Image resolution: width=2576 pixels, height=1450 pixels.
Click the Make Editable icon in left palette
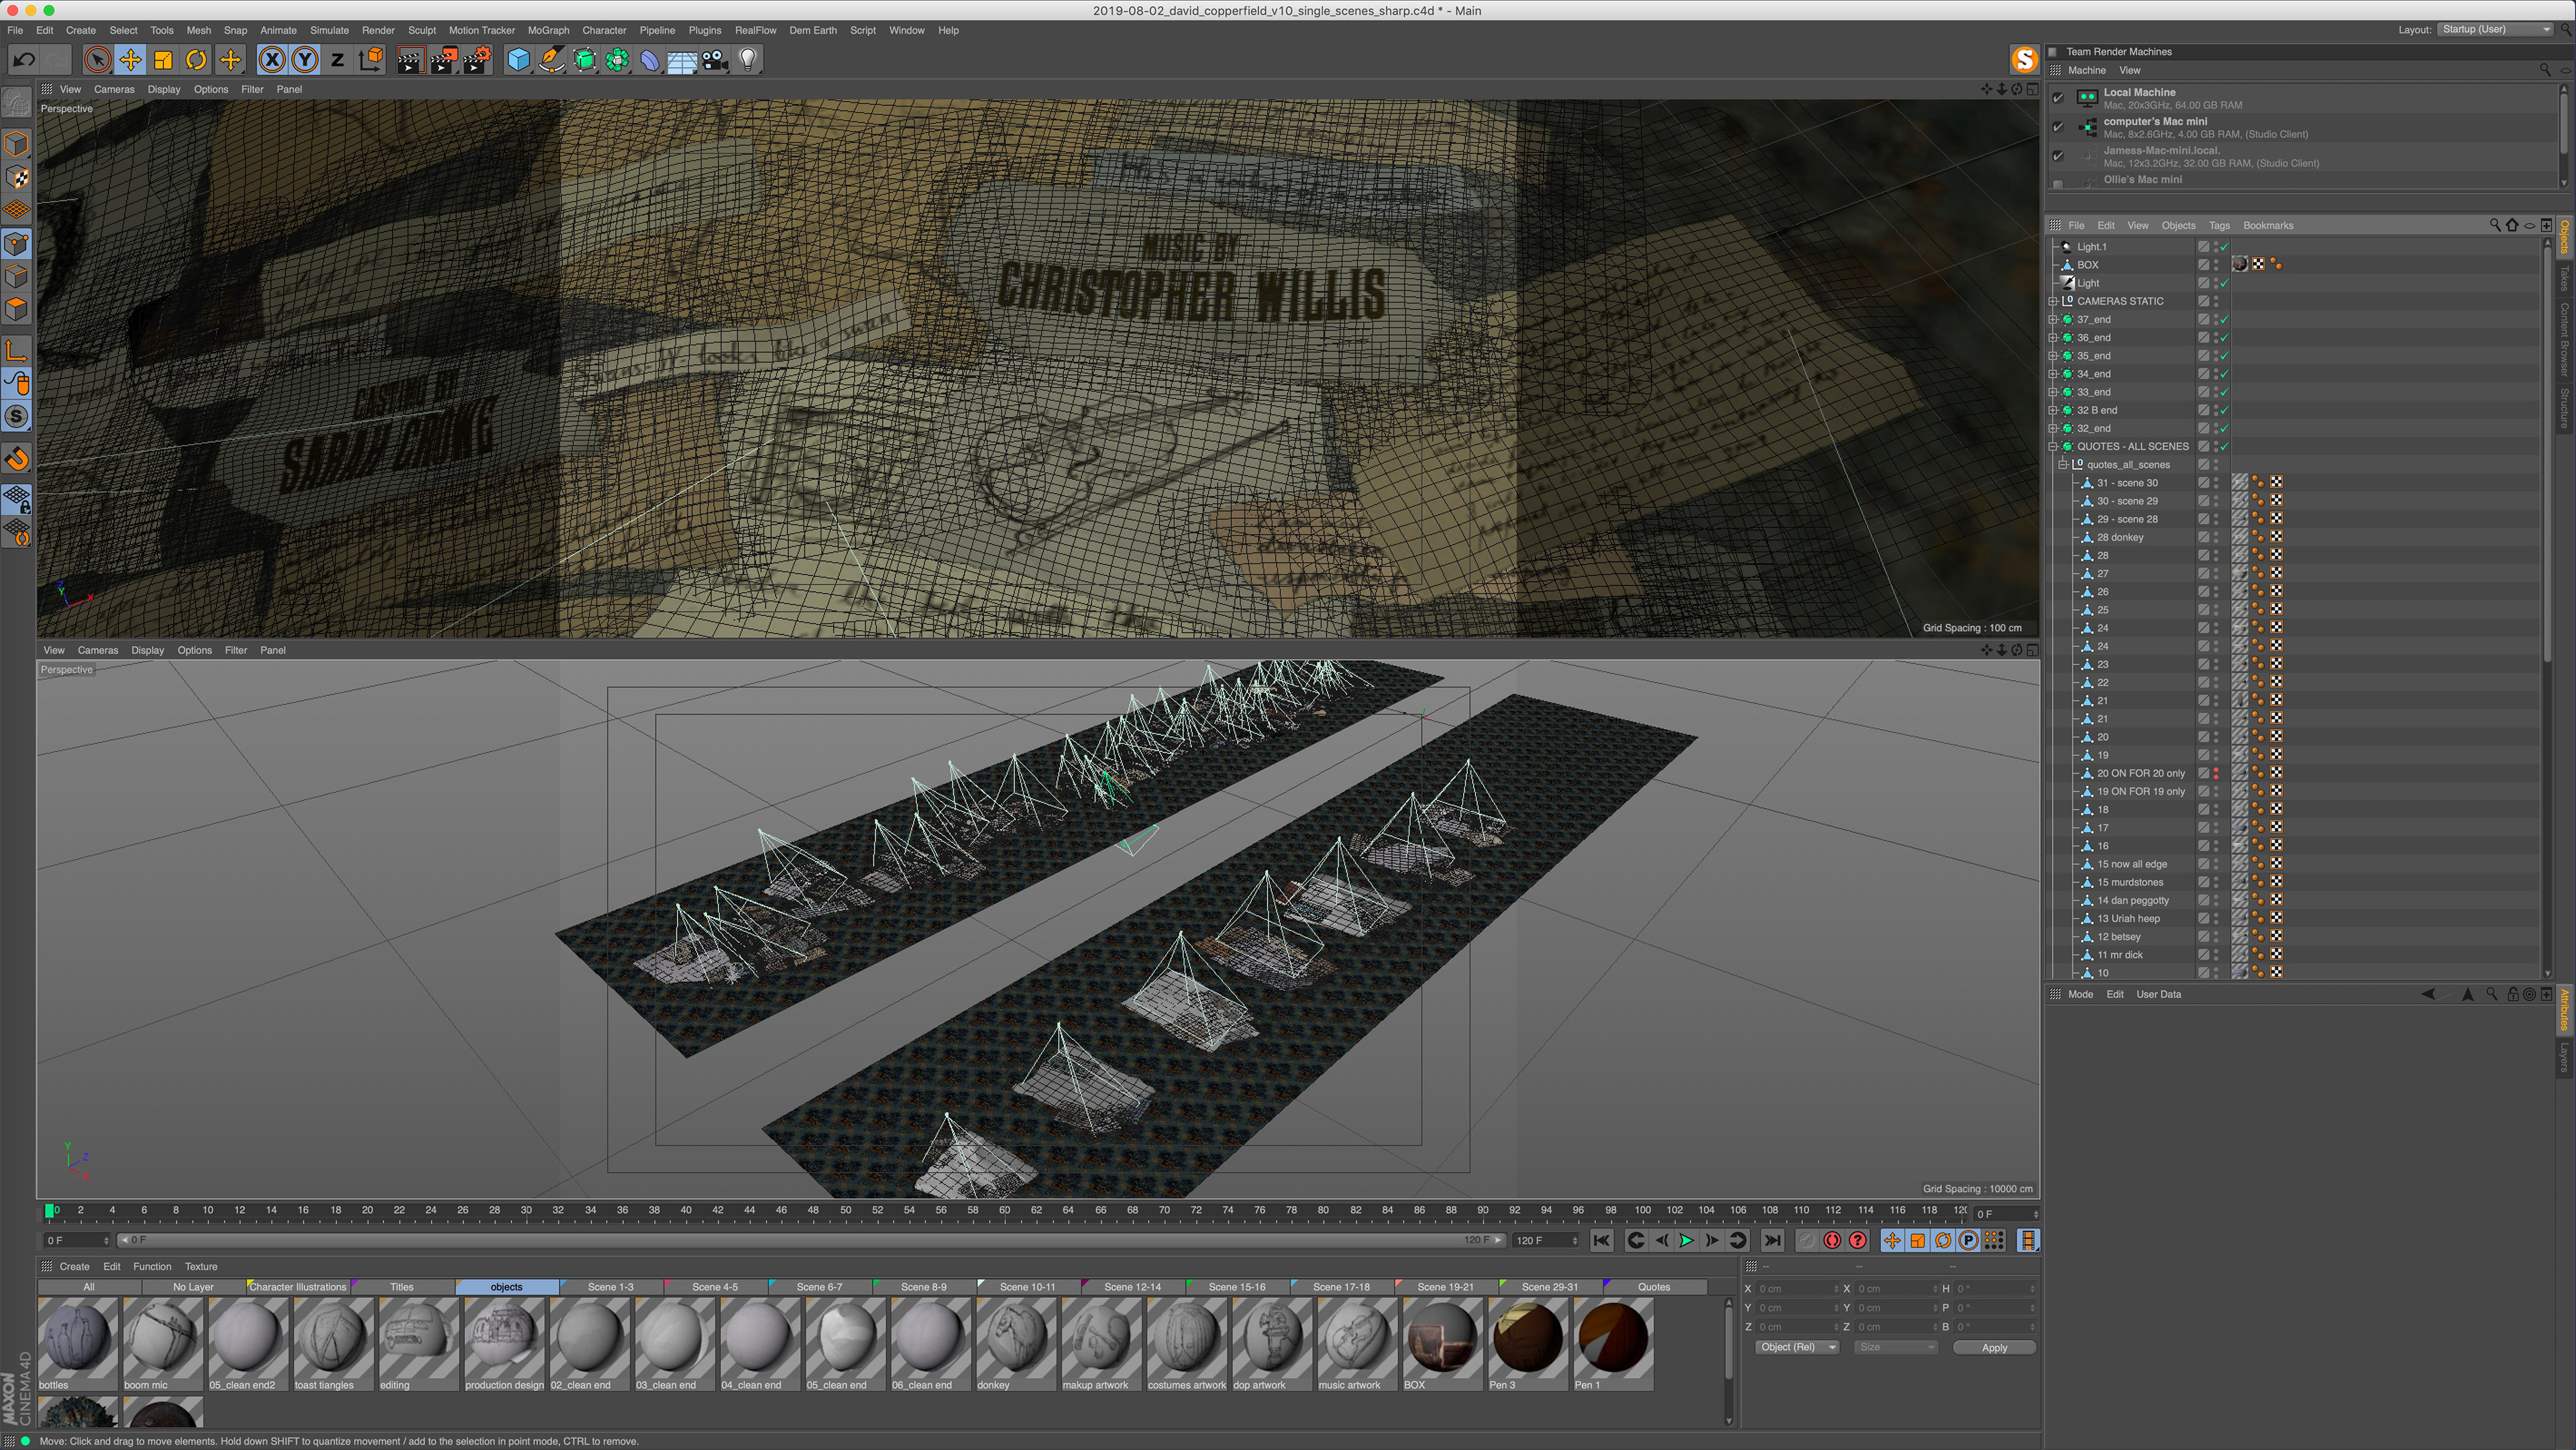pos(17,101)
